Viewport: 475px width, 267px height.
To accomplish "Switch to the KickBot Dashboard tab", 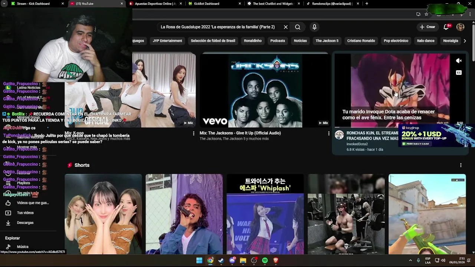I will (x=214, y=4).
